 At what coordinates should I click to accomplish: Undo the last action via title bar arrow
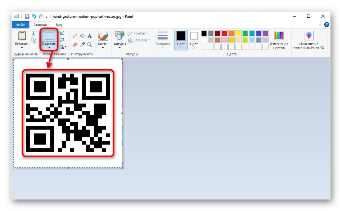click(34, 16)
